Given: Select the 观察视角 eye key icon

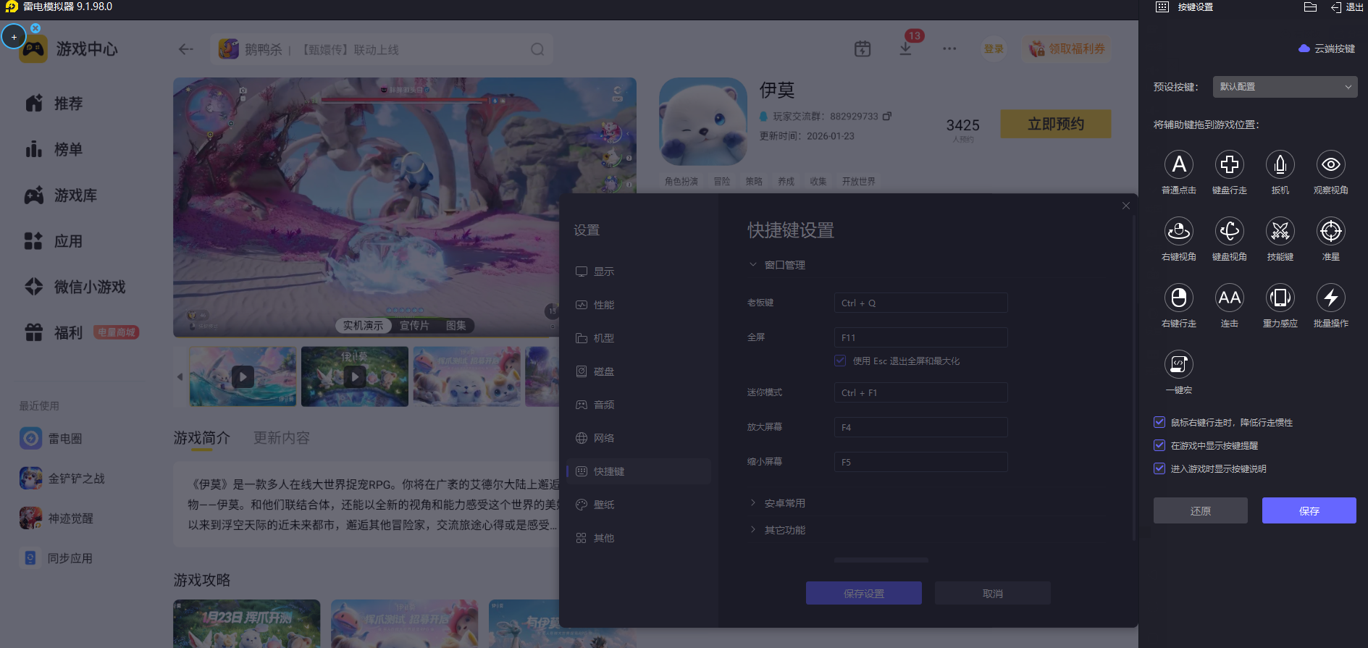Looking at the screenshot, I should [x=1331, y=164].
